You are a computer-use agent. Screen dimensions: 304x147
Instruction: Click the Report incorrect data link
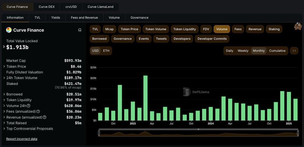click(x=22, y=139)
